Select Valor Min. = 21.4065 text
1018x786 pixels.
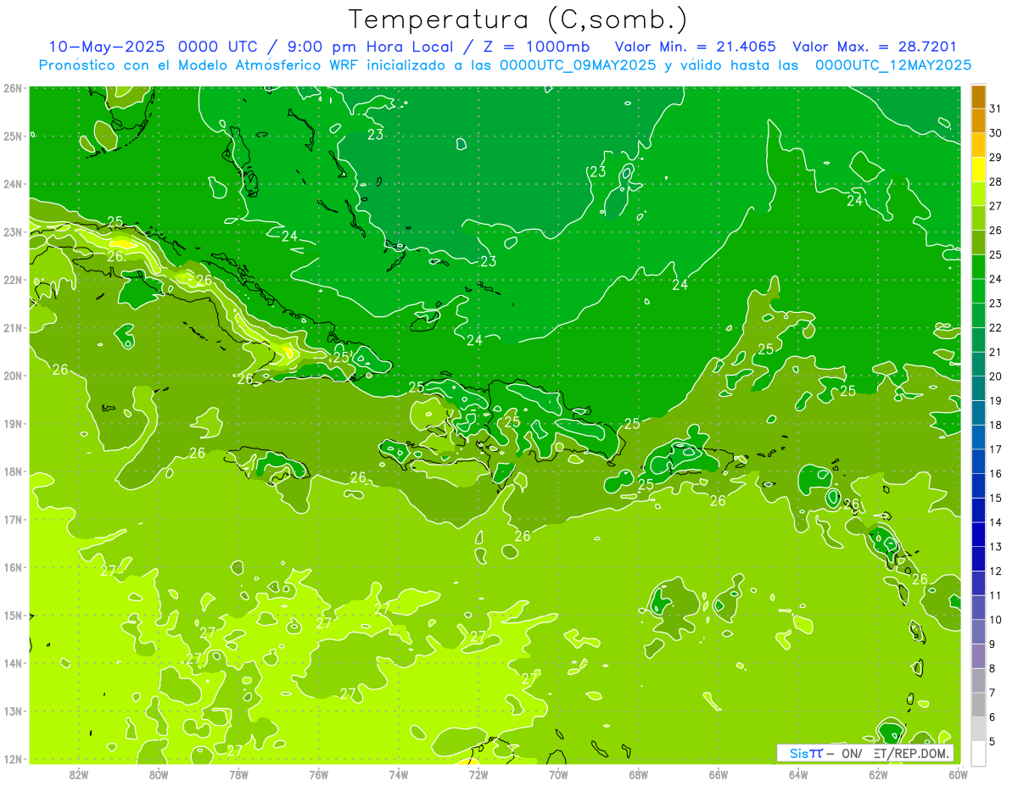point(695,47)
